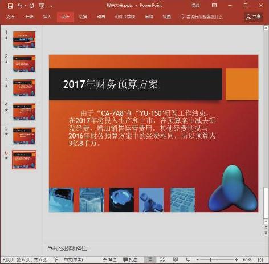
Task: Switch to the 插入 Insert tab
Action: (x=47, y=17)
